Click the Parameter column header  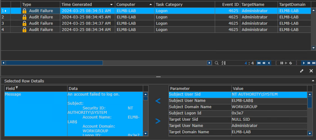pos(200,89)
